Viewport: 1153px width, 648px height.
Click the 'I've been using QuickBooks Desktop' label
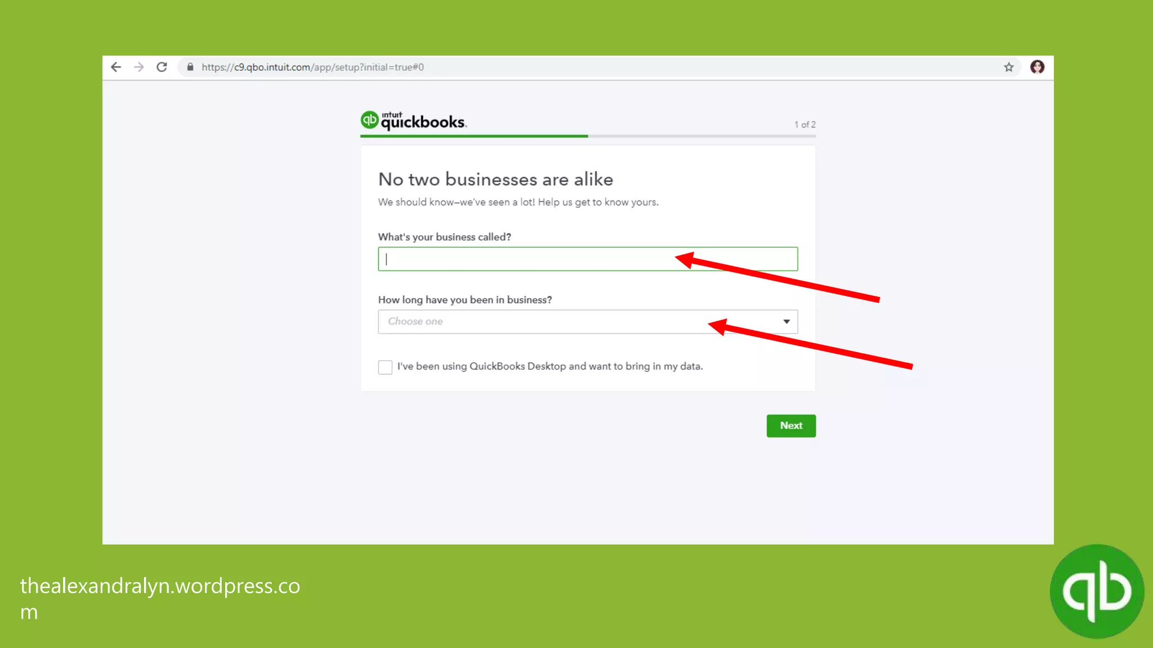[550, 366]
